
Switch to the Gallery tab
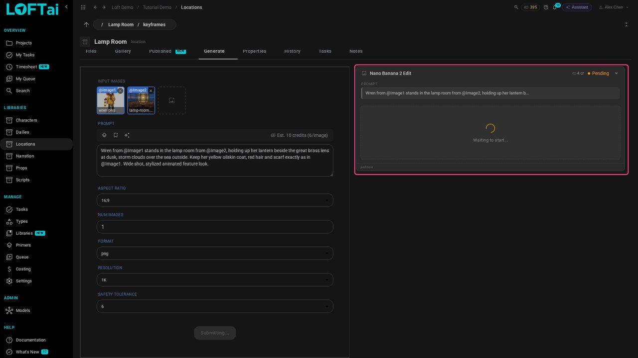pos(123,51)
